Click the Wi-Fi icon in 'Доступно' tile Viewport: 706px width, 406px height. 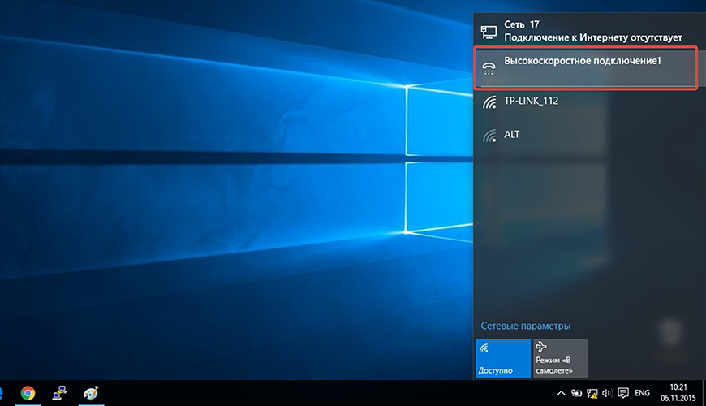(484, 348)
